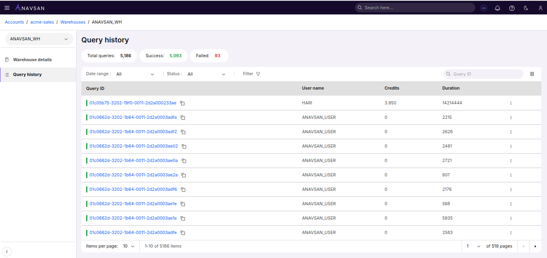Copy the first query ID using its copy icon
Image resolution: width=547 pixels, height=258 pixels.
(x=182, y=103)
